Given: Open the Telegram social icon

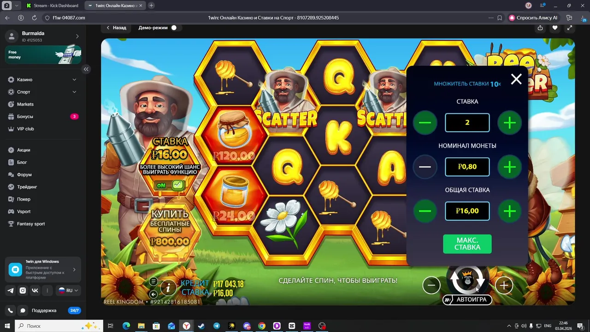Looking at the screenshot, I should (11, 290).
